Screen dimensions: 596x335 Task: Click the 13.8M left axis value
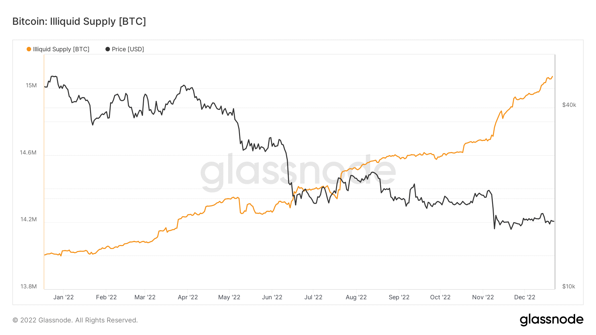coord(28,286)
